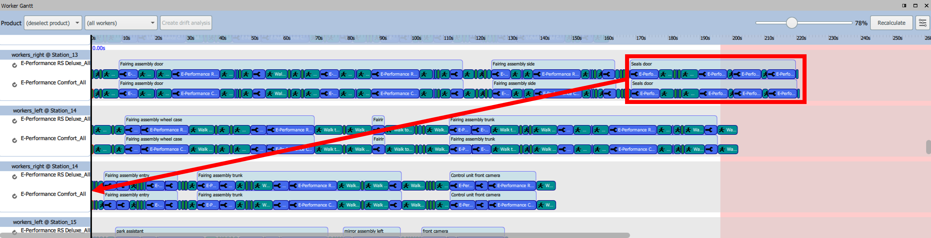Click the dock/float panel icon in title bar

[x=904, y=5]
